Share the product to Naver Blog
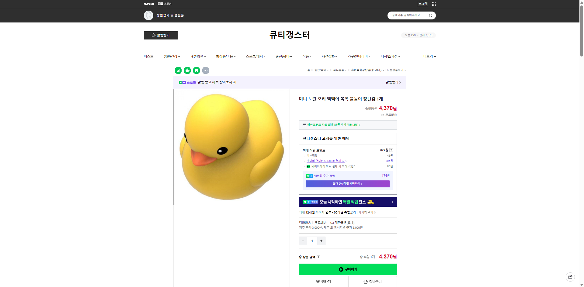This screenshot has height=287, width=584. point(178,70)
